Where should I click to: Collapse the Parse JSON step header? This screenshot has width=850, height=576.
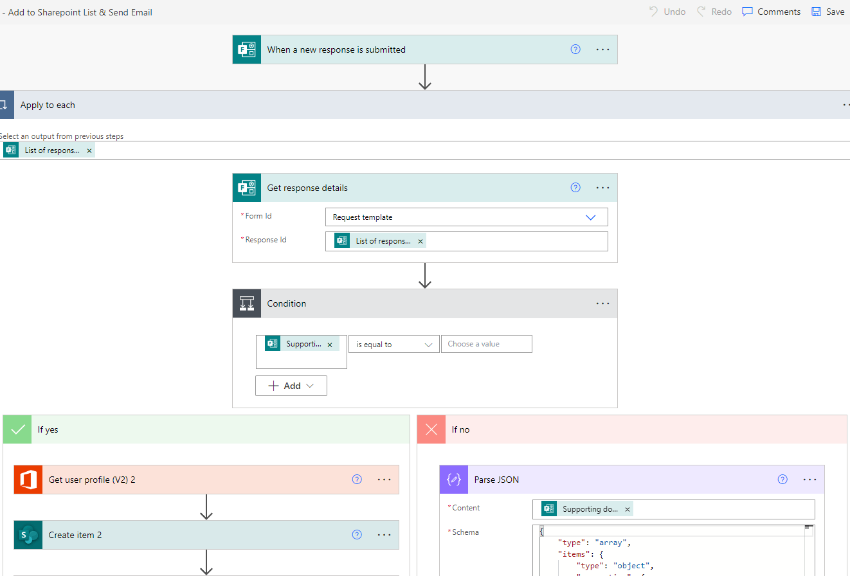click(x=632, y=480)
